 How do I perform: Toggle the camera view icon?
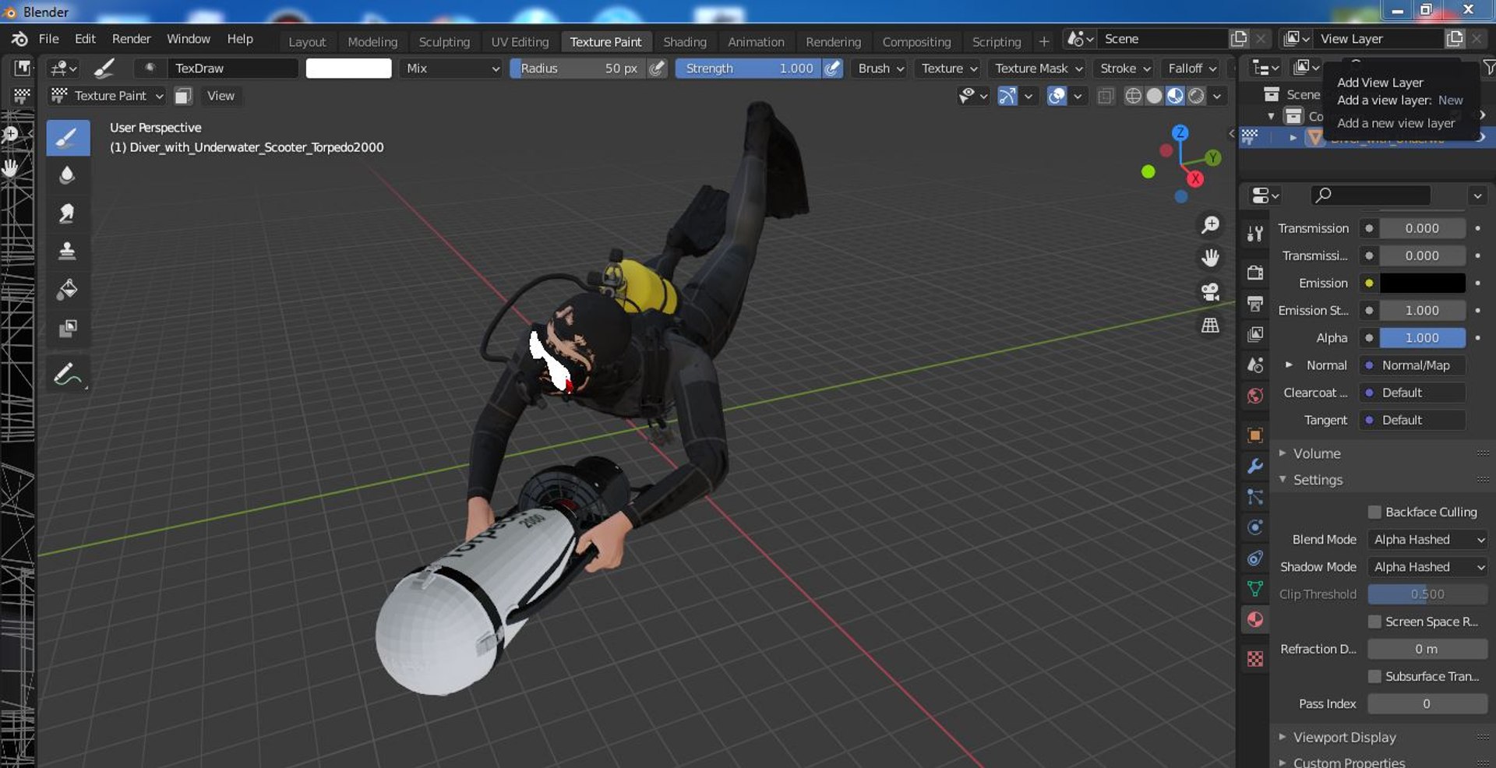[1210, 291]
